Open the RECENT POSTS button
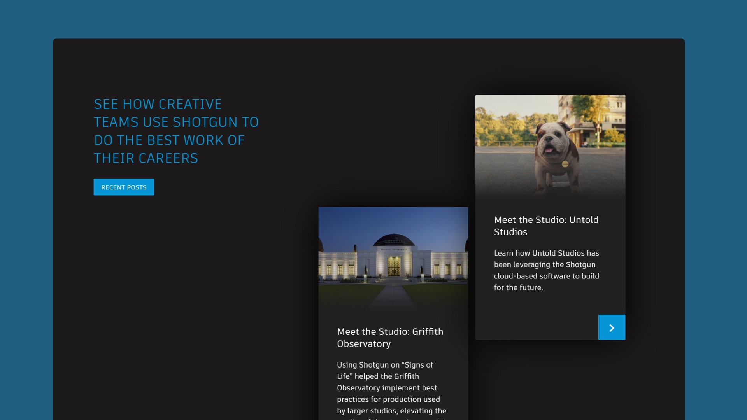Viewport: 747px width, 420px height. pos(124,187)
